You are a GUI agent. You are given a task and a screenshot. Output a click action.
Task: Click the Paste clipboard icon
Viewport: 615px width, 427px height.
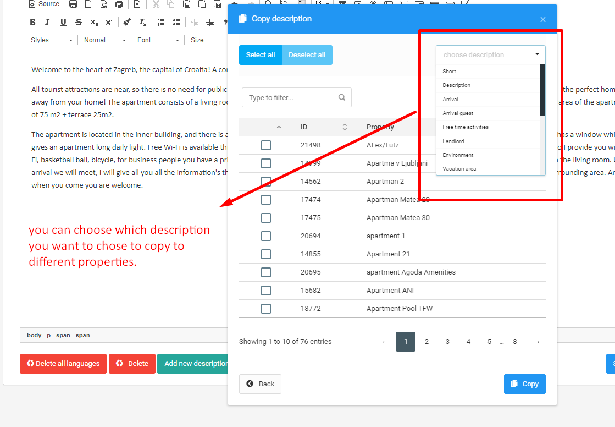tap(187, 4)
